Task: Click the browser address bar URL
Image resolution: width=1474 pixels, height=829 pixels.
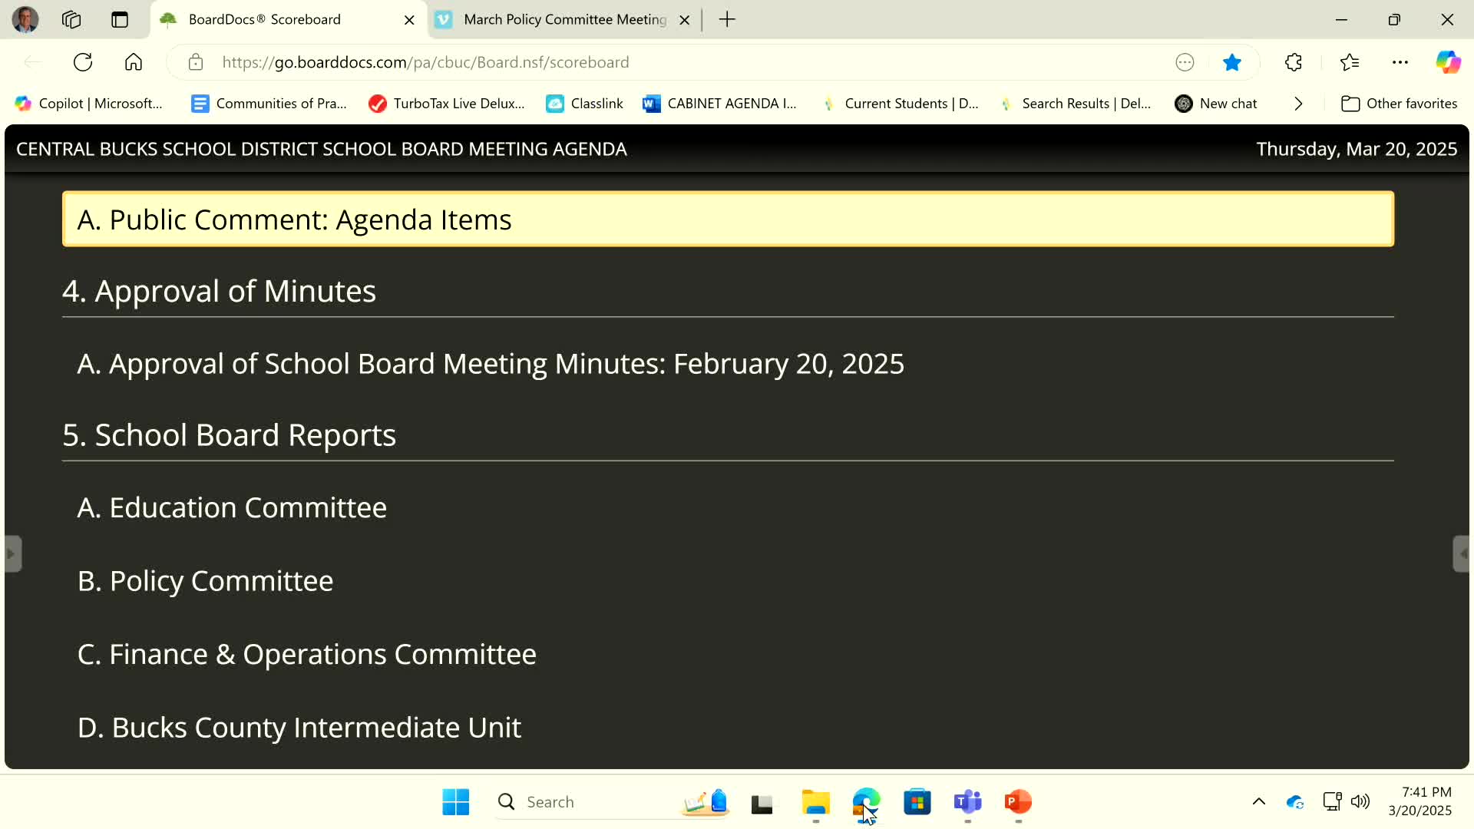Action: click(425, 62)
